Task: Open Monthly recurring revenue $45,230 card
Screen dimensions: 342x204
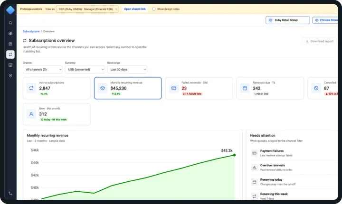Action: coord(128,88)
